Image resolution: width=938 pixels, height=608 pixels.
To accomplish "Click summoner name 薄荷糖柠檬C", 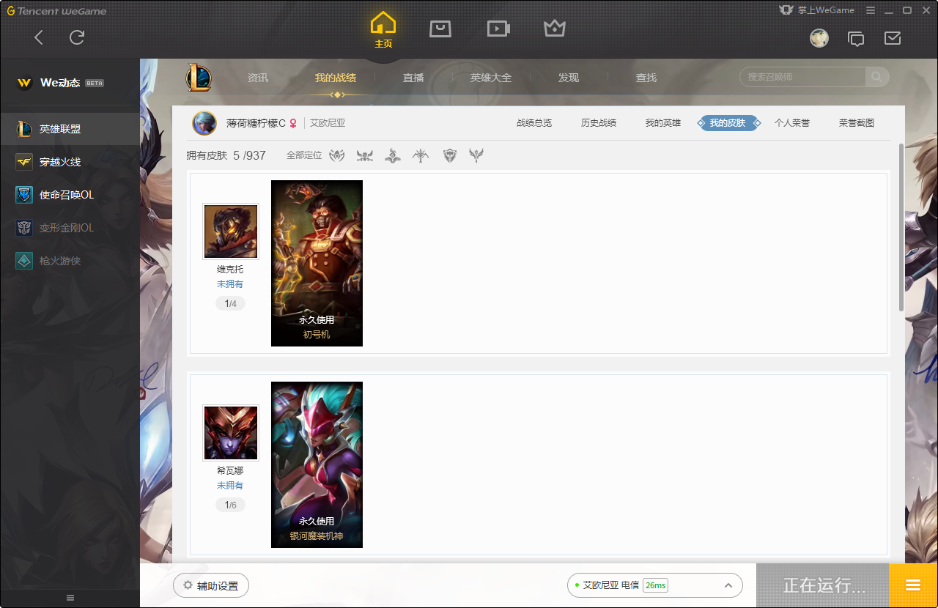I will pos(256,123).
